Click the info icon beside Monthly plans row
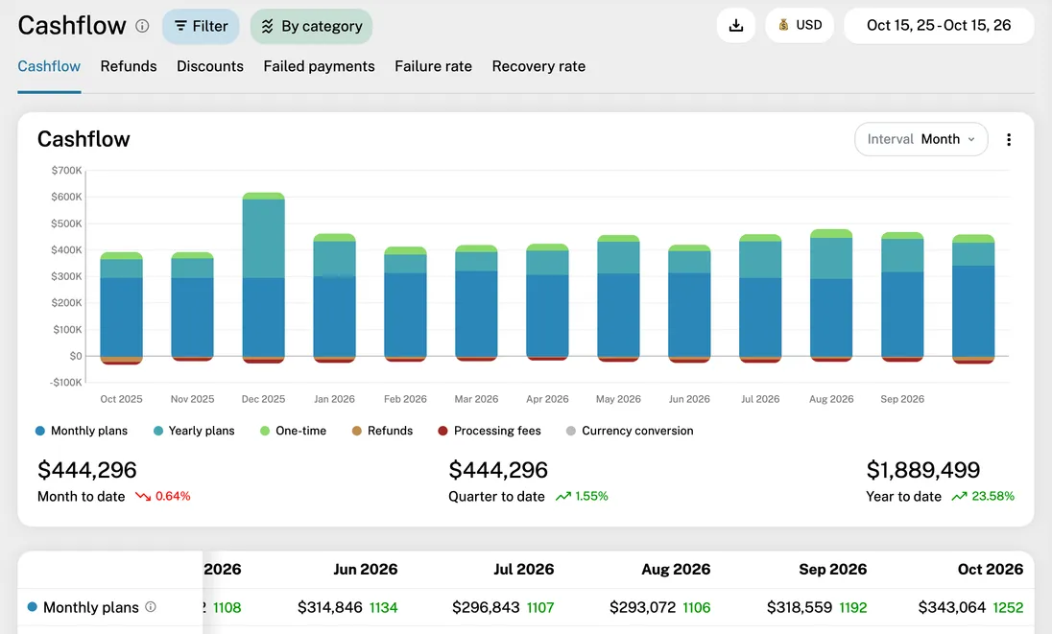This screenshot has width=1052, height=634. click(151, 606)
